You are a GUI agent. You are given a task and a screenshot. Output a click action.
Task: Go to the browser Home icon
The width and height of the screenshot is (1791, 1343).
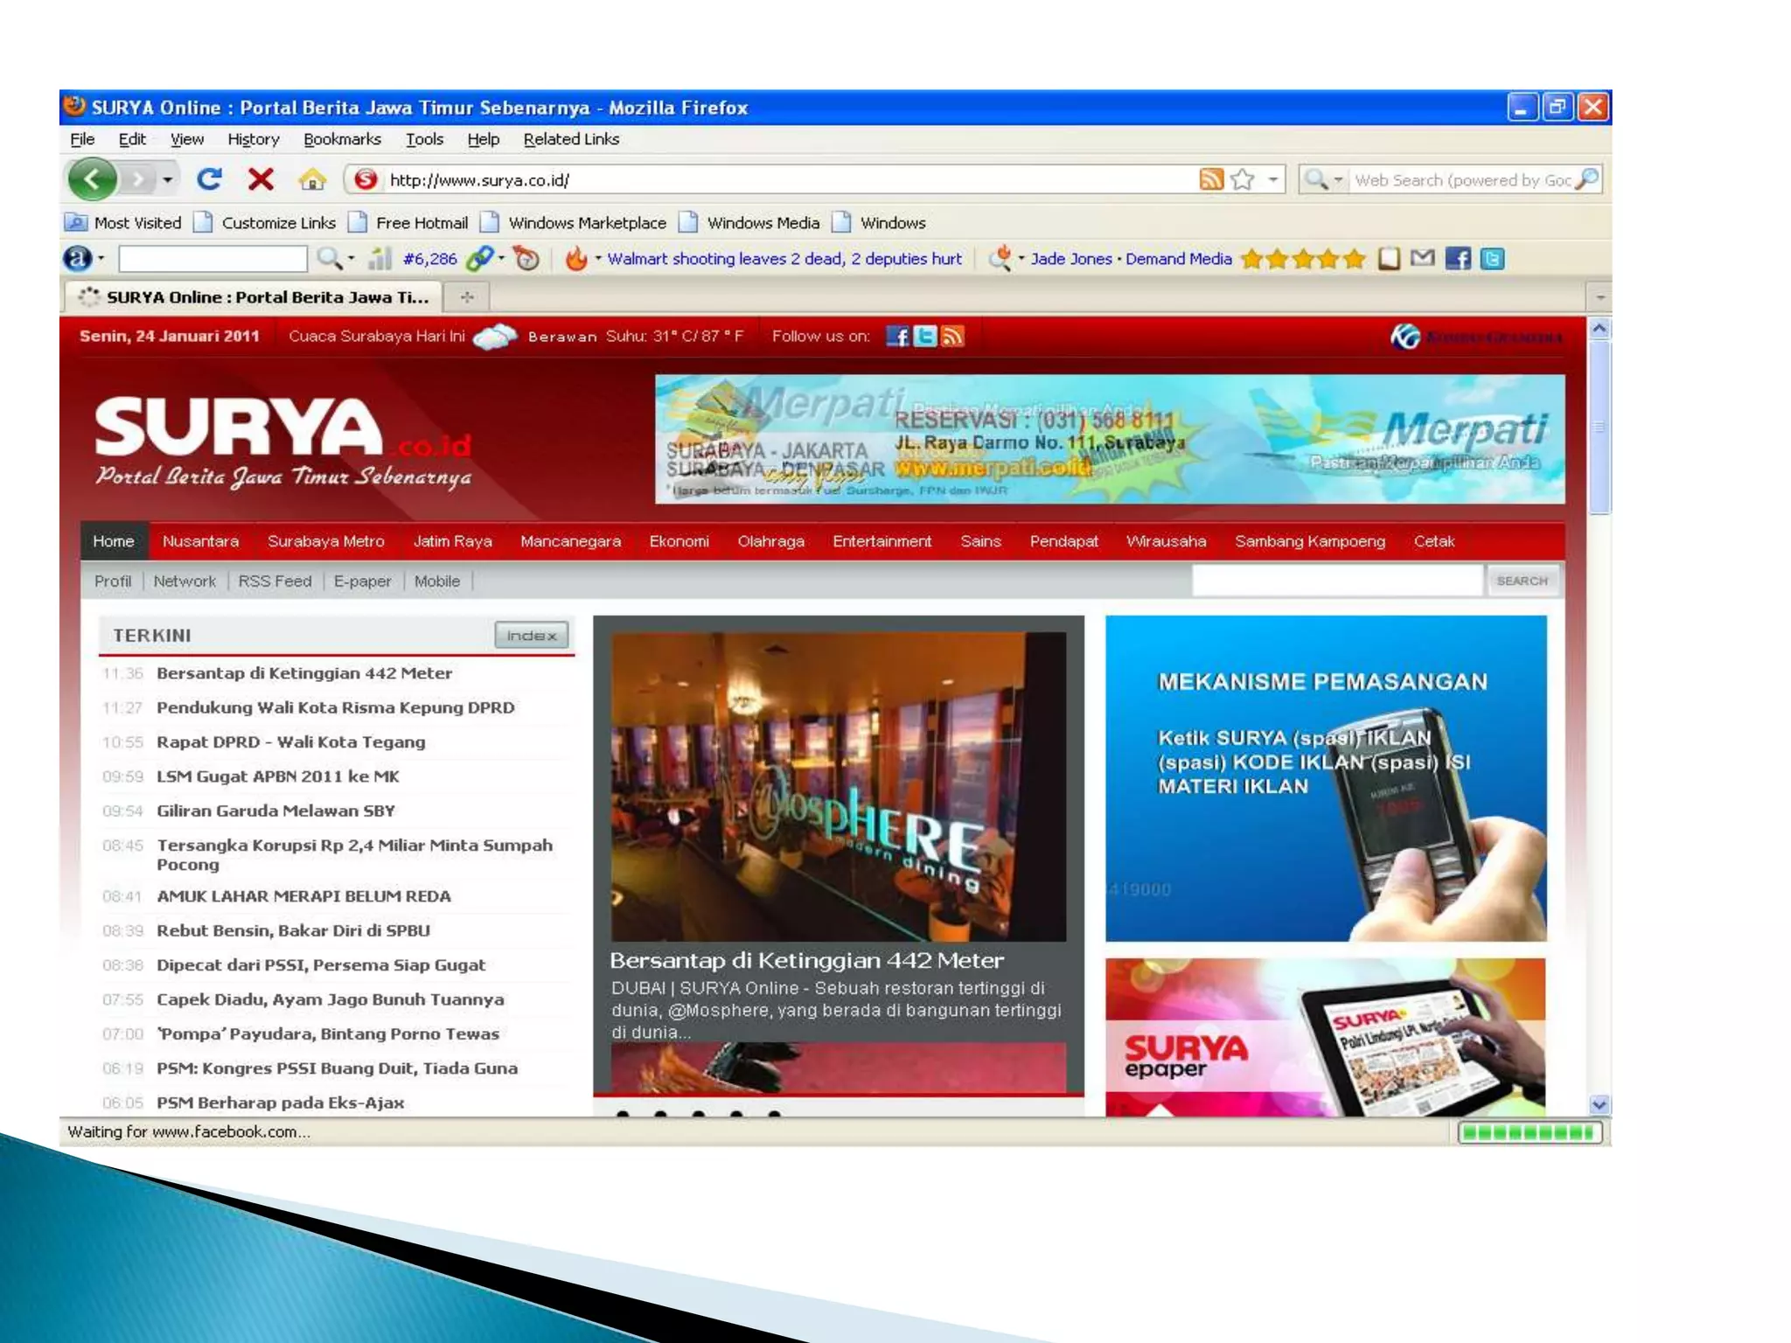click(x=311, y=180)
